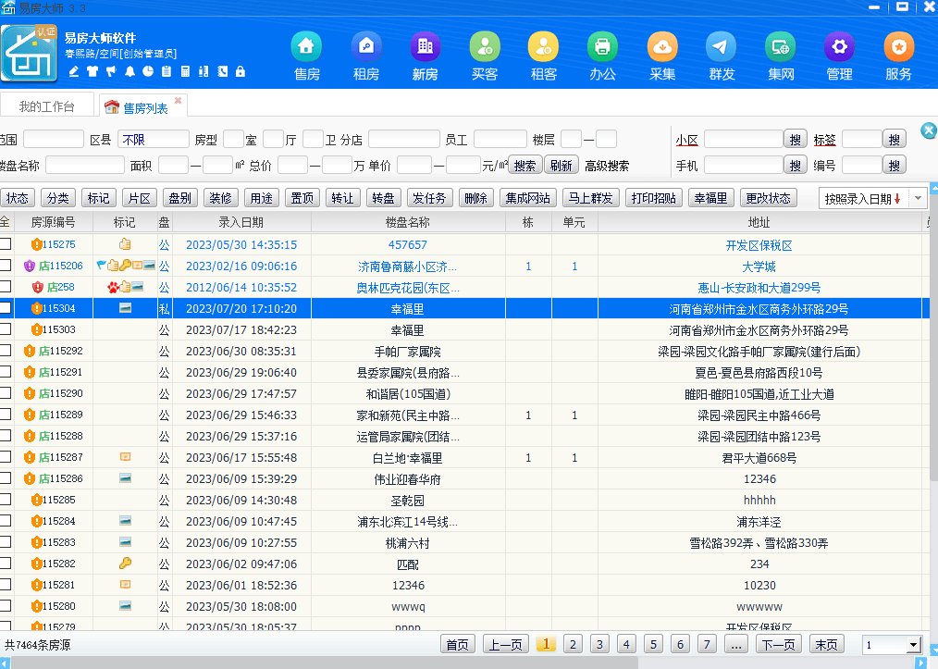Open the 用途 toolbar menu
Screen dimensions: 938x669
point(262,198)
